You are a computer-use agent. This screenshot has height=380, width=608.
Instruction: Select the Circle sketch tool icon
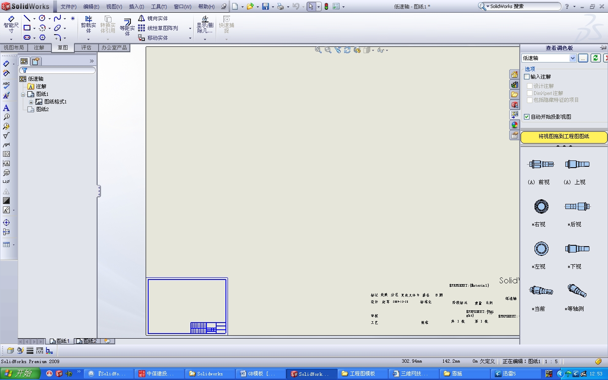pyautogui.click(x=42, y=18)
